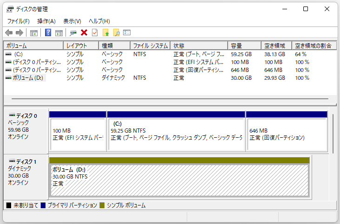Sort by the 容量 column header
This screenshot has height=224, width=340.
(x=245, y=45)
